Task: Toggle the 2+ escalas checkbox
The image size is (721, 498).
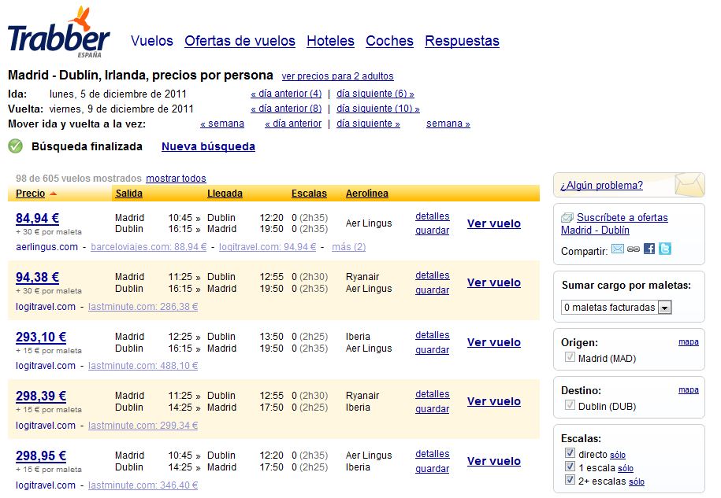Action: tap(570, 480)
